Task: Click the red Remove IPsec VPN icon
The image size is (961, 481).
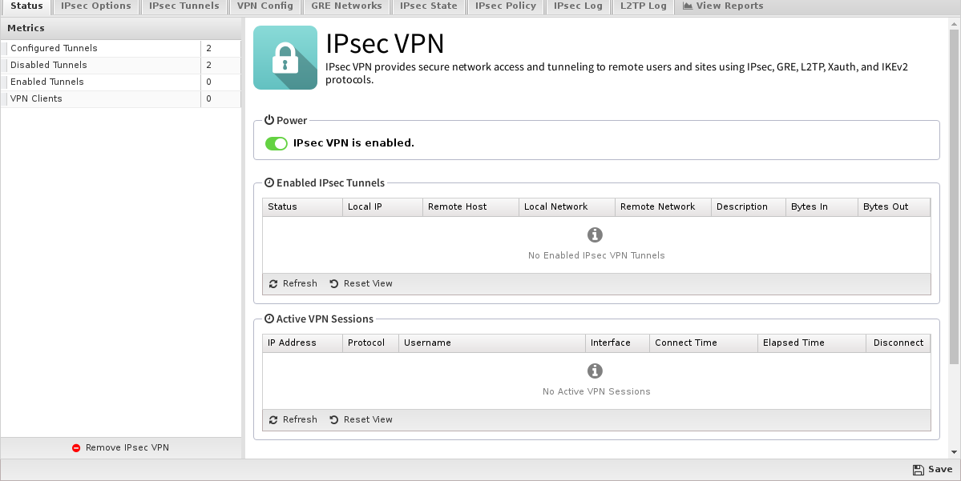Action: coord(76,448)
